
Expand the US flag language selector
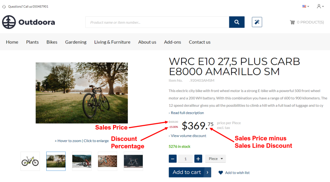click(306, 7)
